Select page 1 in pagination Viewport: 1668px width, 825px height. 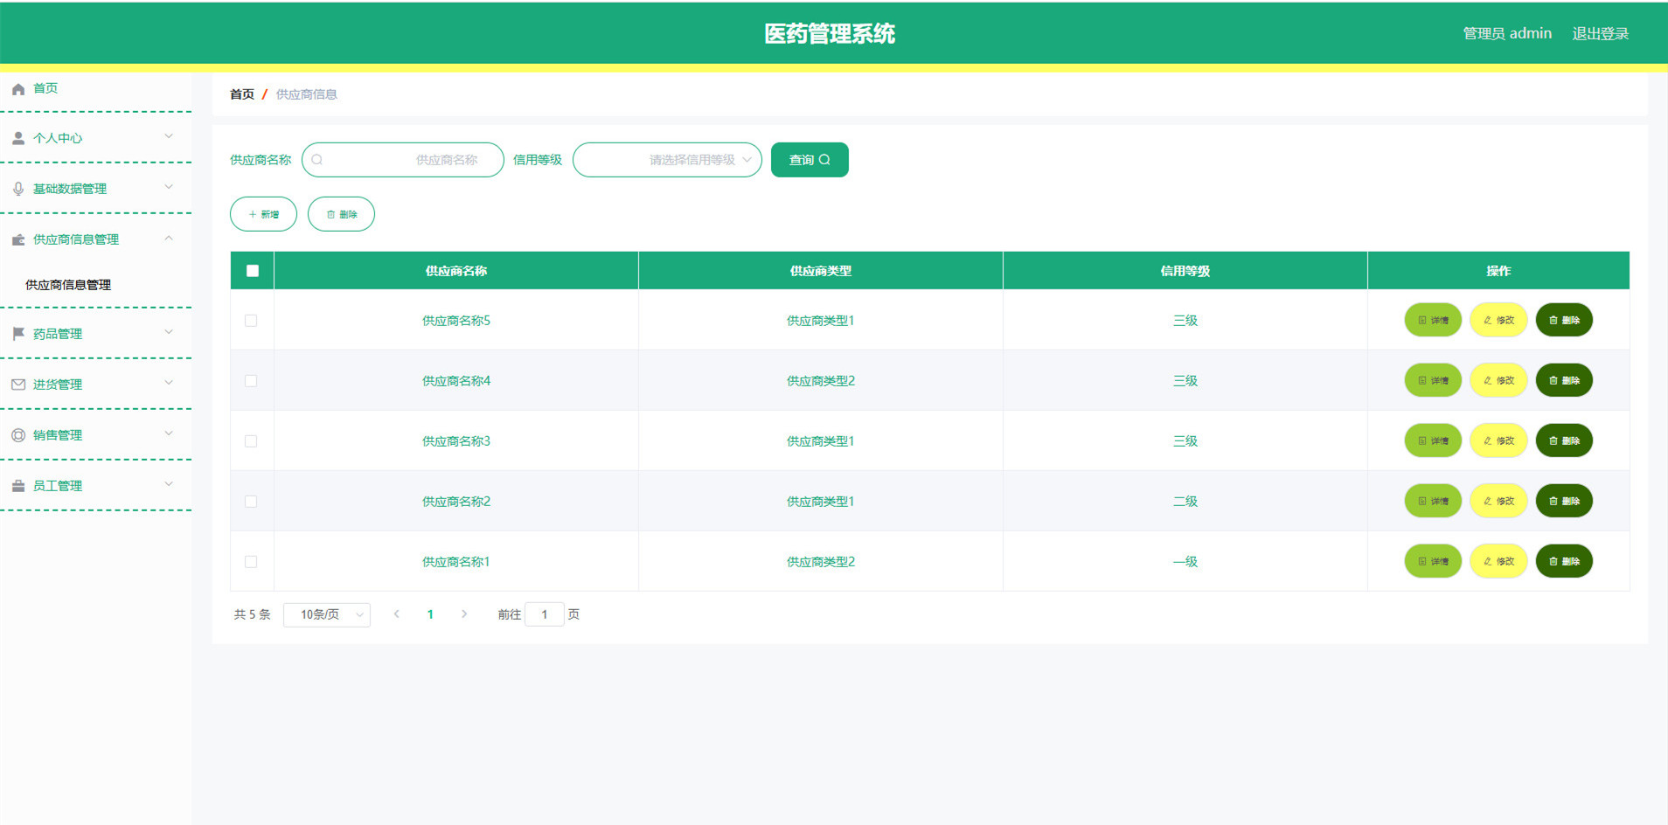(430, 614)
